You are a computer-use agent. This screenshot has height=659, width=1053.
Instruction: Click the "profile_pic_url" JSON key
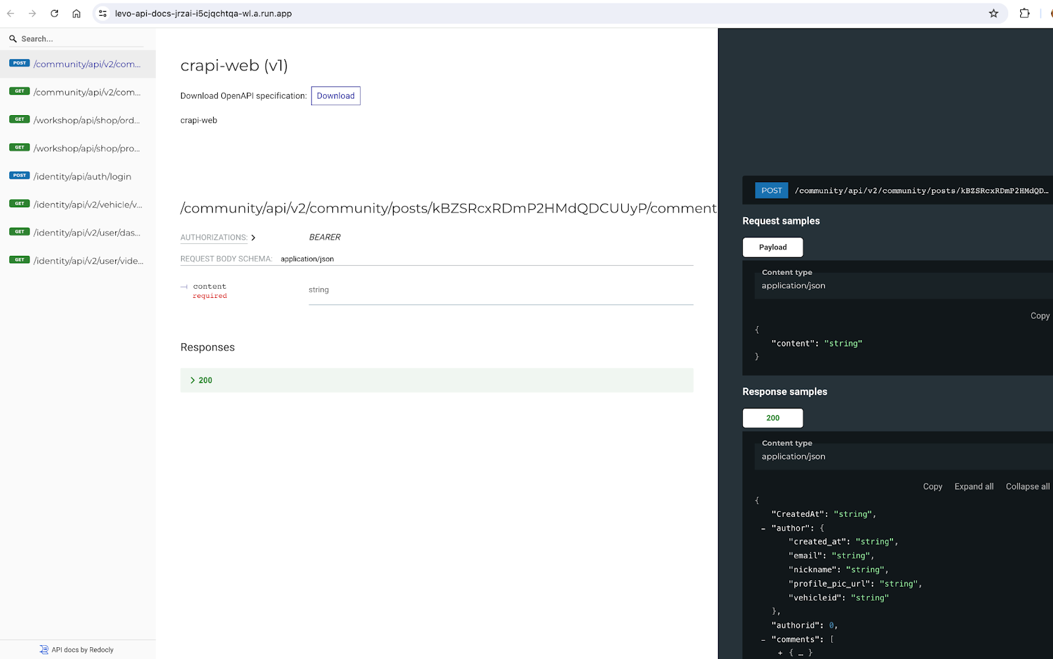(x=832, y=584)
